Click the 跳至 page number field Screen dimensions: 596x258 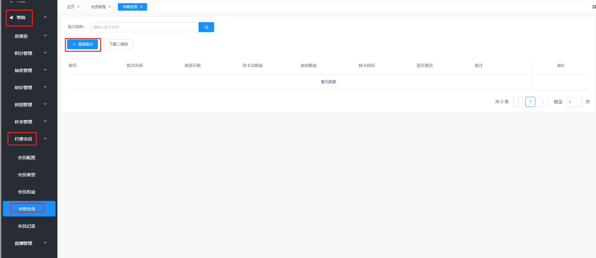[574, 102]
